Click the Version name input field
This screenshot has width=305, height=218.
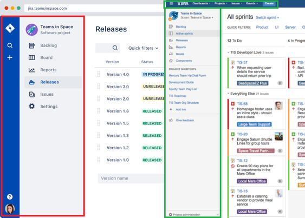pos(131,178)
